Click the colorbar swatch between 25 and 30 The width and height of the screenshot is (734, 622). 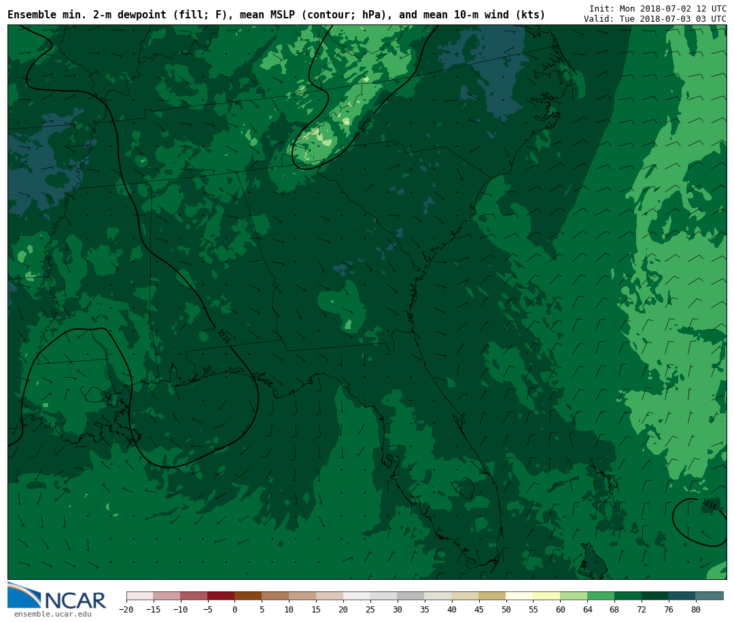[384, 596]
